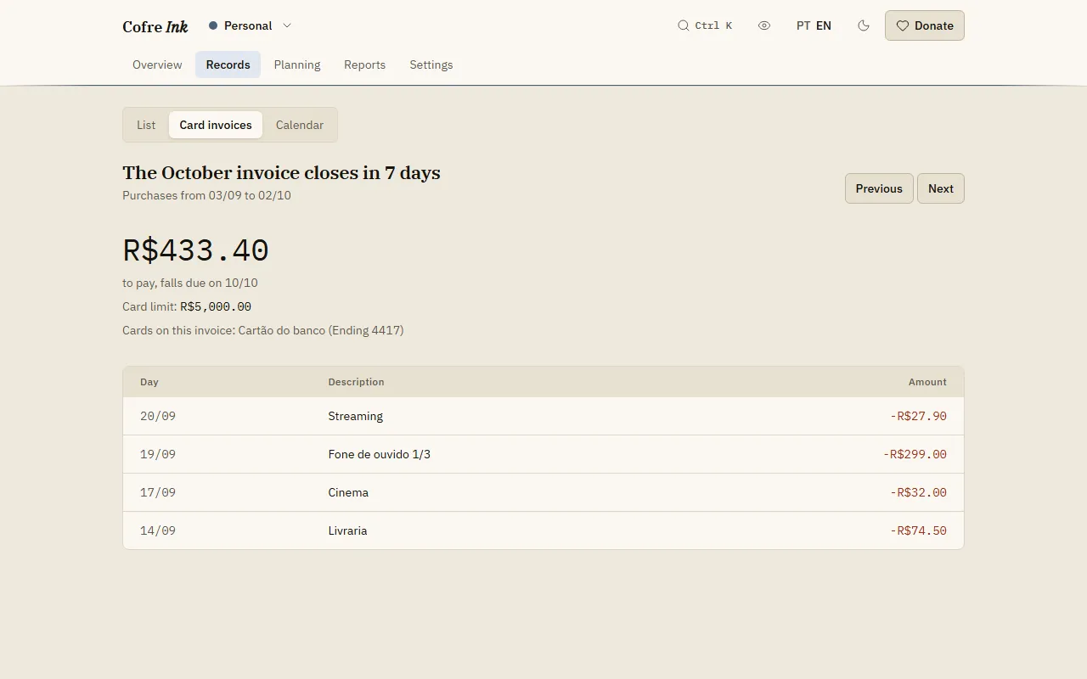Open search with the magnifier icon
1087x679 pixels.
tap(683, 25)
